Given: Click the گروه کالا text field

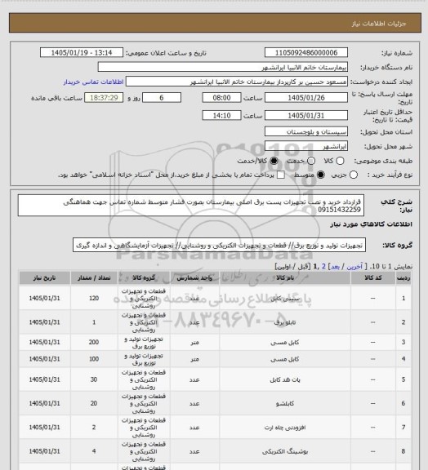Looking at the screenshot, I should pos(219,245).
